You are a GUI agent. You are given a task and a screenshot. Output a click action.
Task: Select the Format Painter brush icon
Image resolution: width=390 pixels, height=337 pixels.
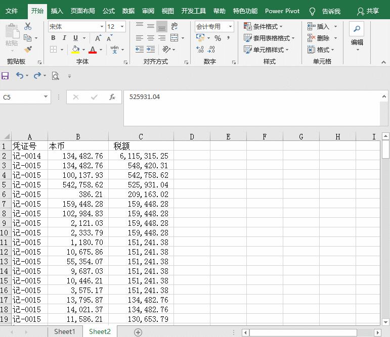(x=28, y=49)
